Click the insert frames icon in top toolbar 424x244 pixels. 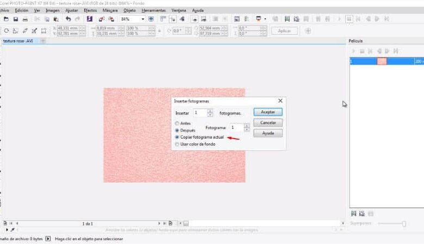pos(287,19)
